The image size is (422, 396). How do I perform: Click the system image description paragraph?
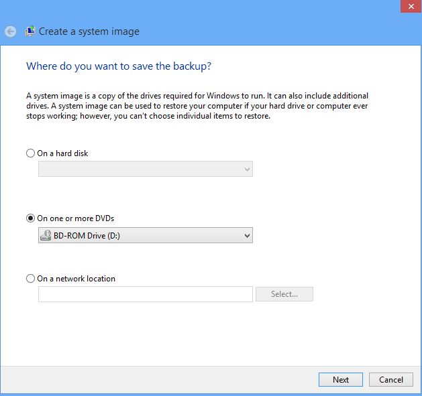(x=197, y=106)
